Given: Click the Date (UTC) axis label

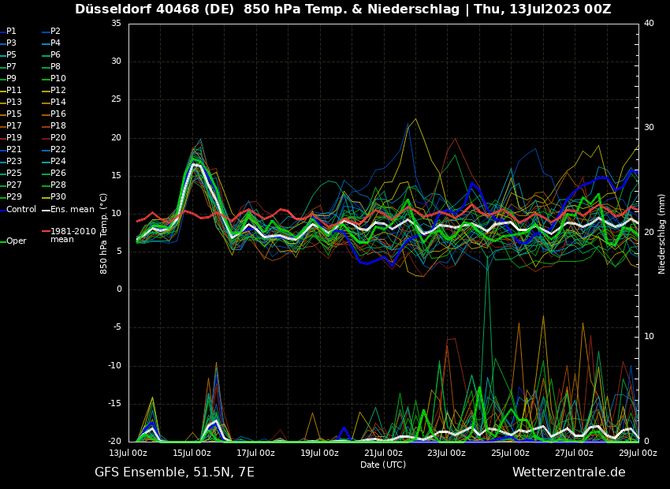Looking at the screenshot, I should click(x=383, y=465).
